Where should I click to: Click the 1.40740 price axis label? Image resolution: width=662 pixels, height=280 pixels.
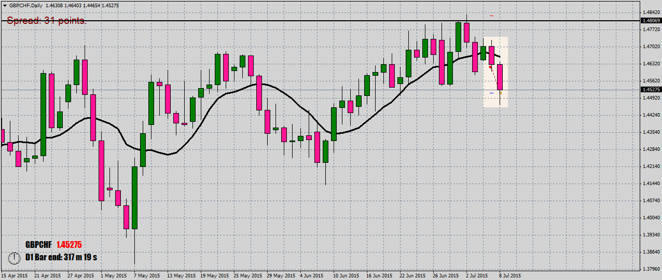tap(651, 200)
